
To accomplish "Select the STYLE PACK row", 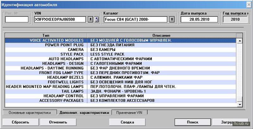I will [120, 54].
